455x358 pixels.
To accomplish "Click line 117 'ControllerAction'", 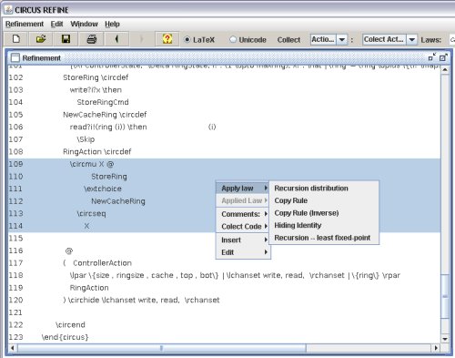I will pyautogui.click(x=102, y=263).
